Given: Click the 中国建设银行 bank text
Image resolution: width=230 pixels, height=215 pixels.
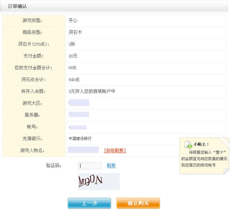Looking at the screenshot, I should (x=80, y=138).
